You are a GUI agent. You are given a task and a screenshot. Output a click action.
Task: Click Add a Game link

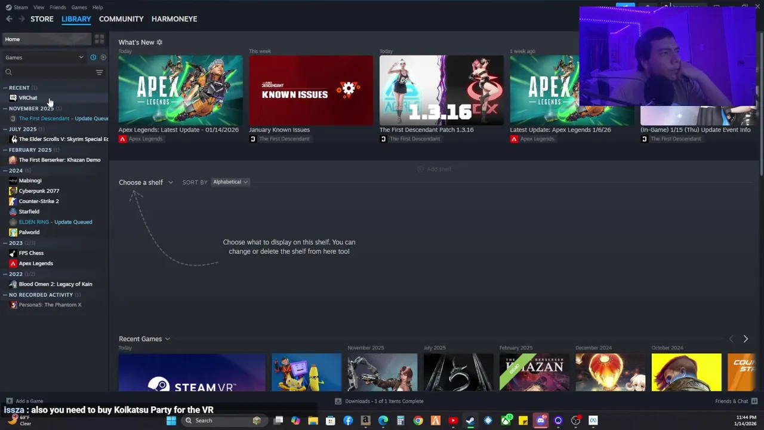[24, 401]
